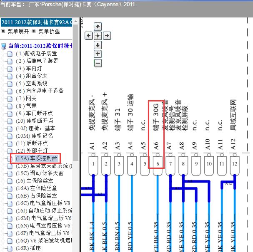The width and height of the screenshot is (253, 252).
Task: Open (1)前端电子装置 tree item
Action: tap(36, 53)
